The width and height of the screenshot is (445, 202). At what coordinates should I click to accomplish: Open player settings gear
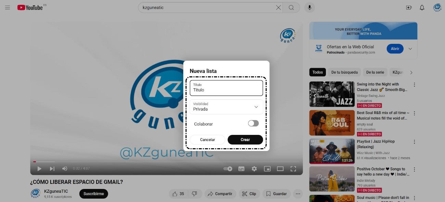tap(254, 168)
